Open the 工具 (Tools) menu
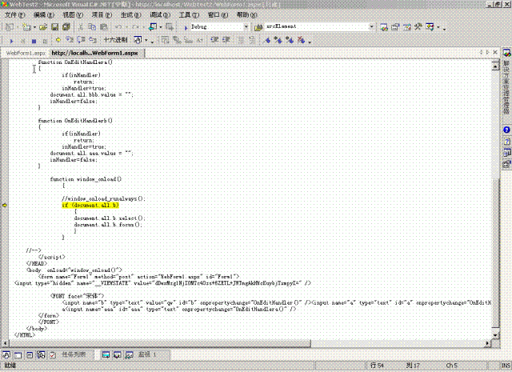The image size is (512, 372). (x=189, y=14)
